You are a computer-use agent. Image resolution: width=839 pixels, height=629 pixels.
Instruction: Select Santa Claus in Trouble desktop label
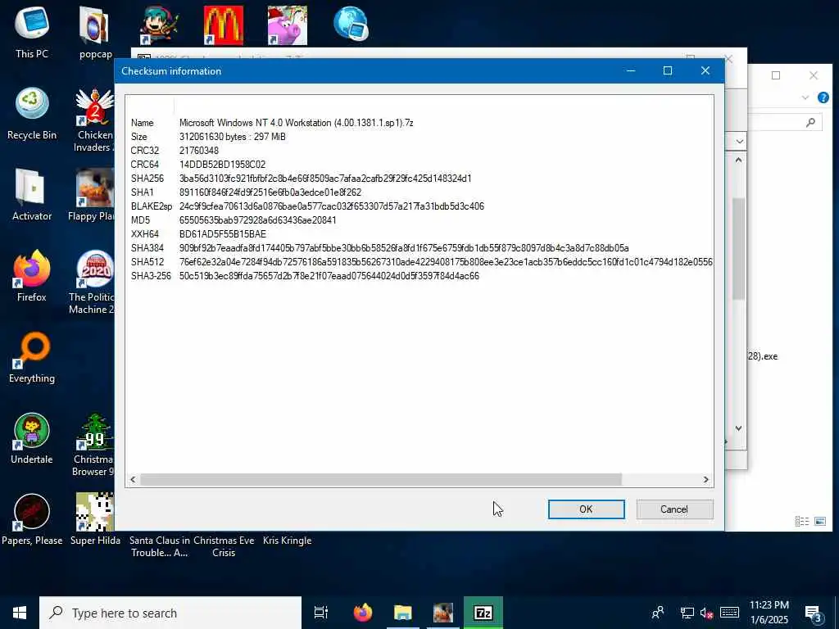[160, 546]
